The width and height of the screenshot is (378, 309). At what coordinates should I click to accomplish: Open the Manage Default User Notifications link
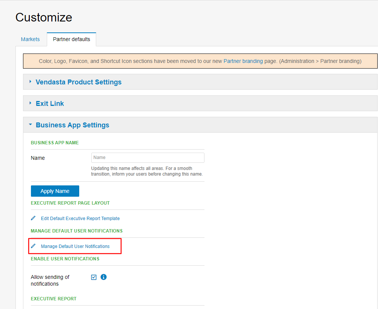[x=75, y=246]
